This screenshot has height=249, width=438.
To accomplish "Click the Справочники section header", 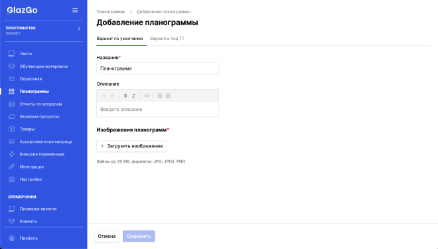I will pyautogui.click(x=22, y=197).
